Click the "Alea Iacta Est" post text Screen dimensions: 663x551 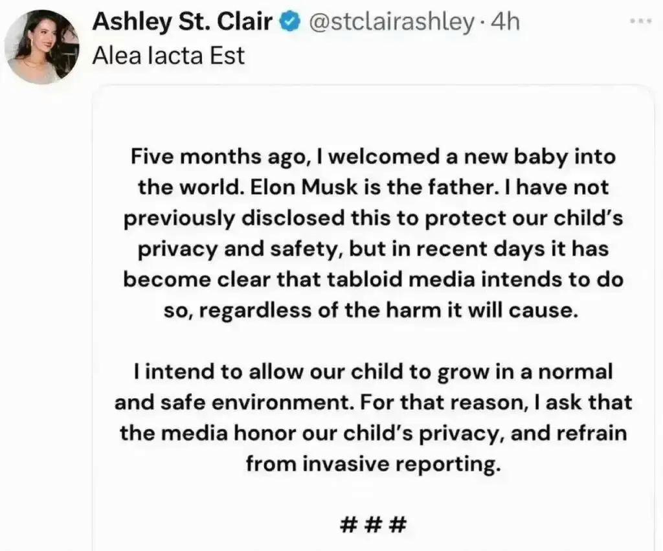point(168,56)
